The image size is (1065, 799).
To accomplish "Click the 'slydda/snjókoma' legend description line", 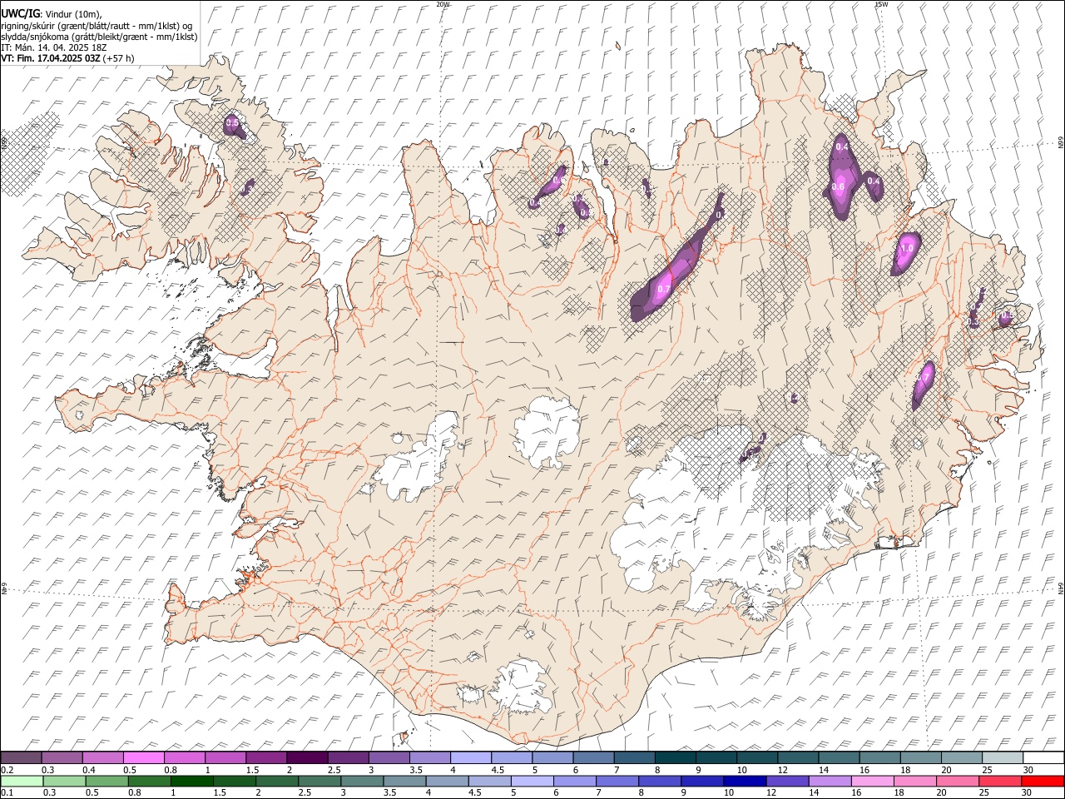I will (x=99, y=37).
